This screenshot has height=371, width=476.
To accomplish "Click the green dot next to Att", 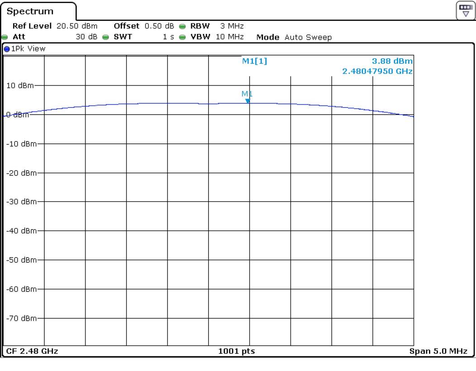I will (x=5, y=37).
